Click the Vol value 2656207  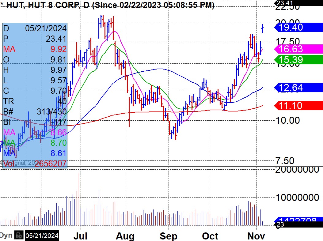click(51, 164)
